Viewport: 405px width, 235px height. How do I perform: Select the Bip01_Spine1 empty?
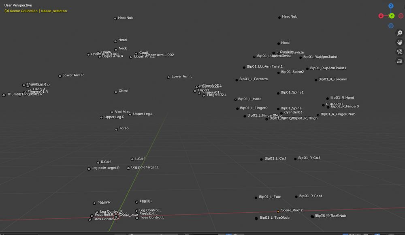coord(278,93)
